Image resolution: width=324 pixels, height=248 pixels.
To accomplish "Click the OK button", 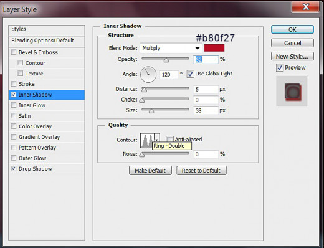I will (292, 29).
